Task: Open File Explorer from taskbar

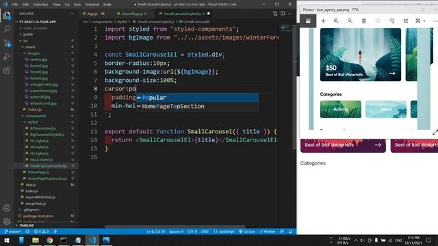Action: pos(36,240)
